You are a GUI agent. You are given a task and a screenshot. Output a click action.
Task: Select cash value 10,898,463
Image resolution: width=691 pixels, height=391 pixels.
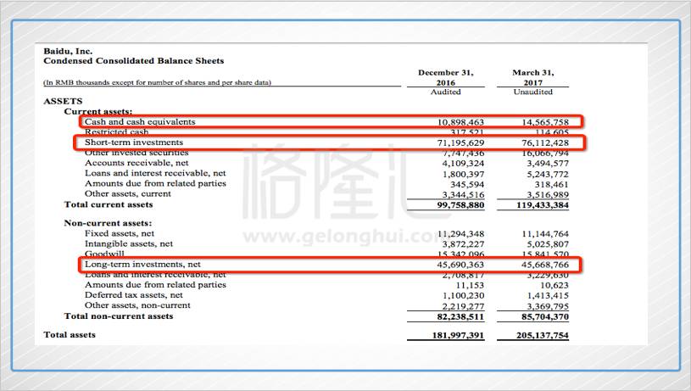click(460, 122)
